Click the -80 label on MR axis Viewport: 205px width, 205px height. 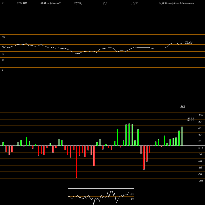[200, 174]
